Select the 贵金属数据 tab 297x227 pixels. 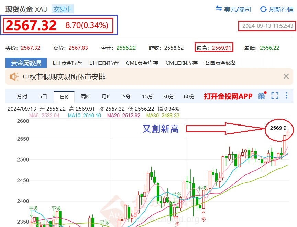point(26,63)
